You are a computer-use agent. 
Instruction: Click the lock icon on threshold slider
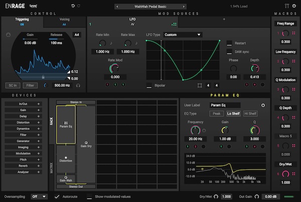tap(43, 77)
